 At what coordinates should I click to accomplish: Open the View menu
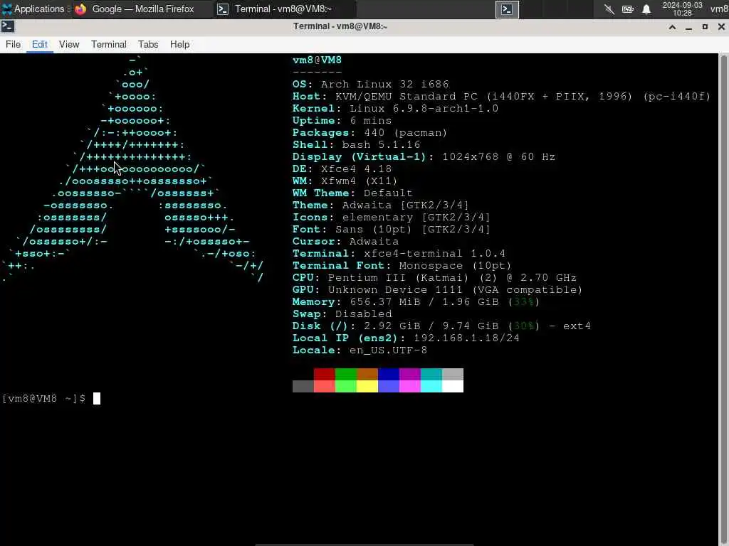pyautogui.click(x=69, y=44)
